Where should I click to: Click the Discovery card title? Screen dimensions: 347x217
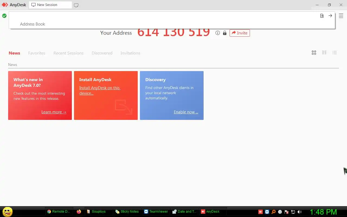[x=155, y=79]
